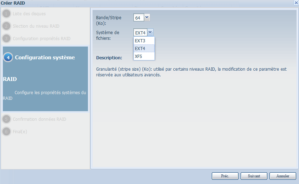Click the step 3 number circle icon
299x184 pixels.
pos(6,38)
